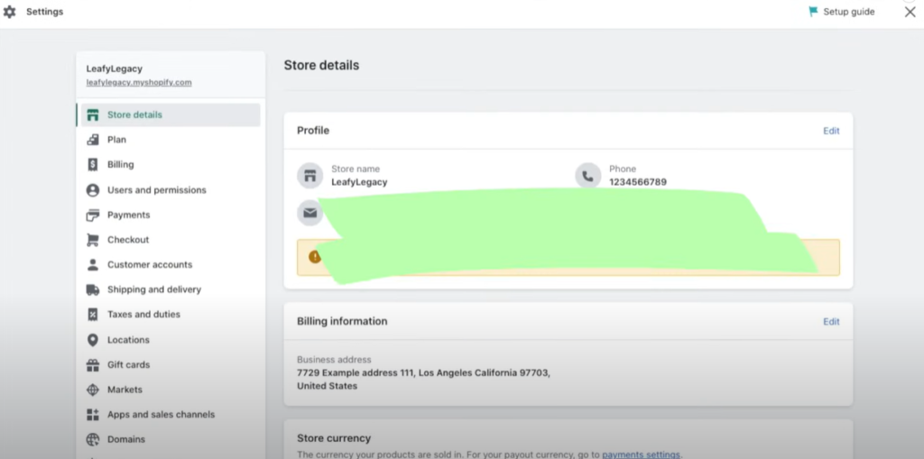
Task: Click the email envelope icon in Profile
Action: coord(310,213)
